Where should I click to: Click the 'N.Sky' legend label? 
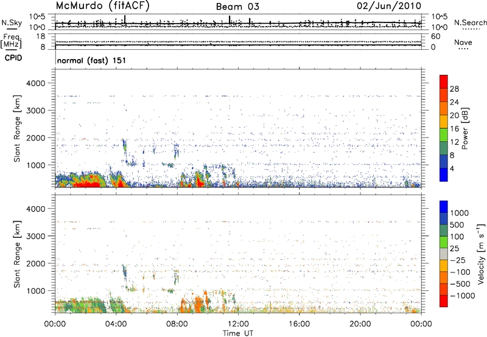pos(12,23)
